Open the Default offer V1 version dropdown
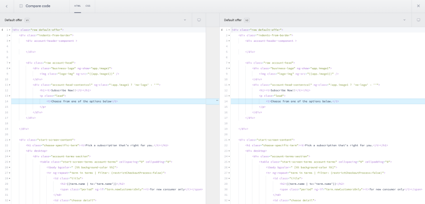425x204 pixels. pyautogui.click(x=185, y=20)
